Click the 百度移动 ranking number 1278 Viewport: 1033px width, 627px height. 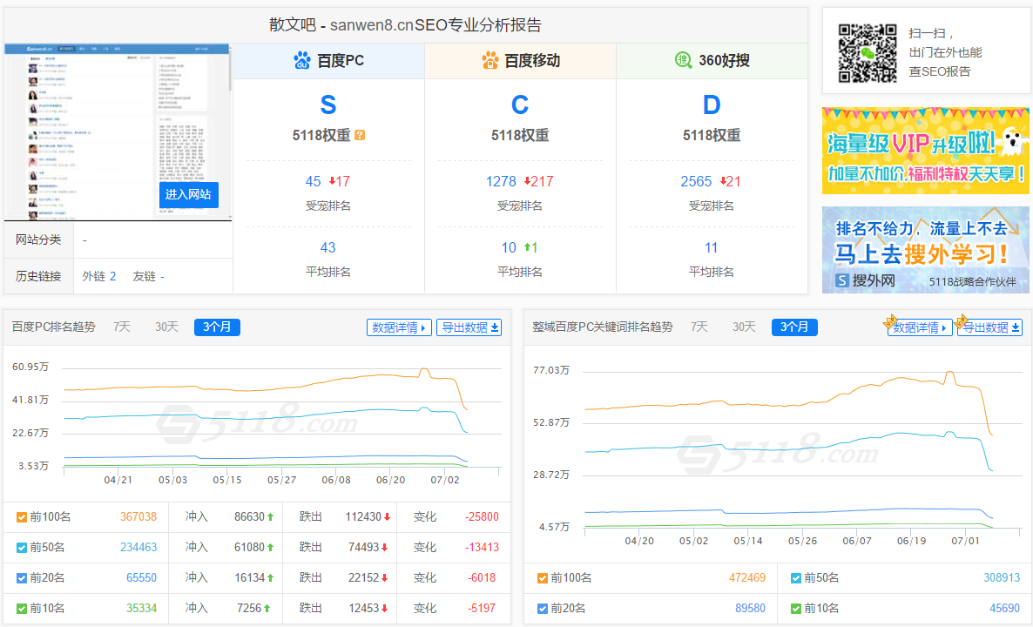(x=502, y=182)
